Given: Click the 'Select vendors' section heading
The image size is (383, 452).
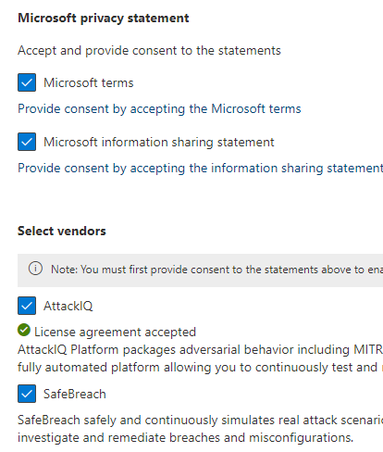Looking at the screenshot, I should point(62,231).
